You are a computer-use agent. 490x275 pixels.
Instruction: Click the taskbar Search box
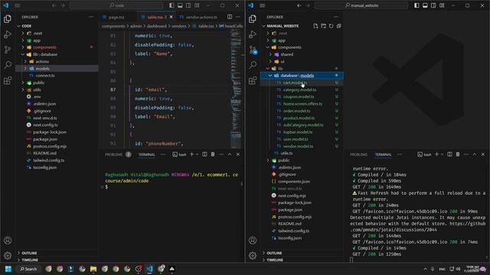tap(28, 269)
